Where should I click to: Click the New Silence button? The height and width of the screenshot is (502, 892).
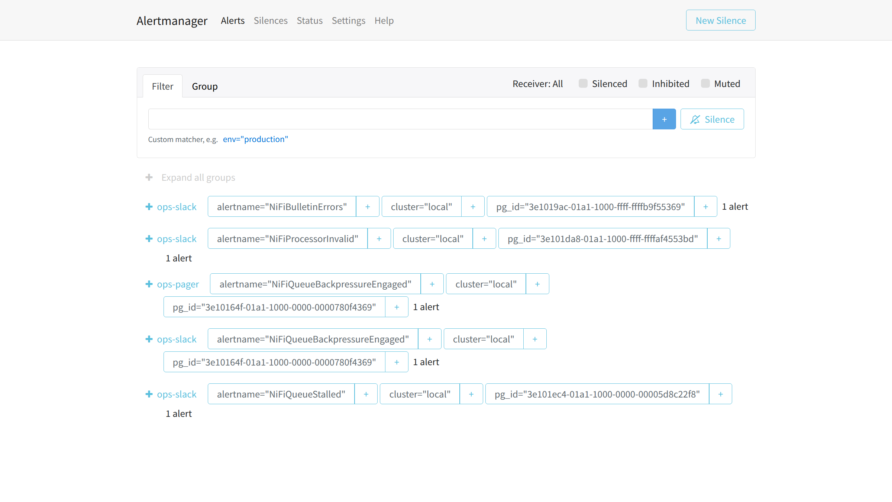pyautogui.click(x=721, y=20)
